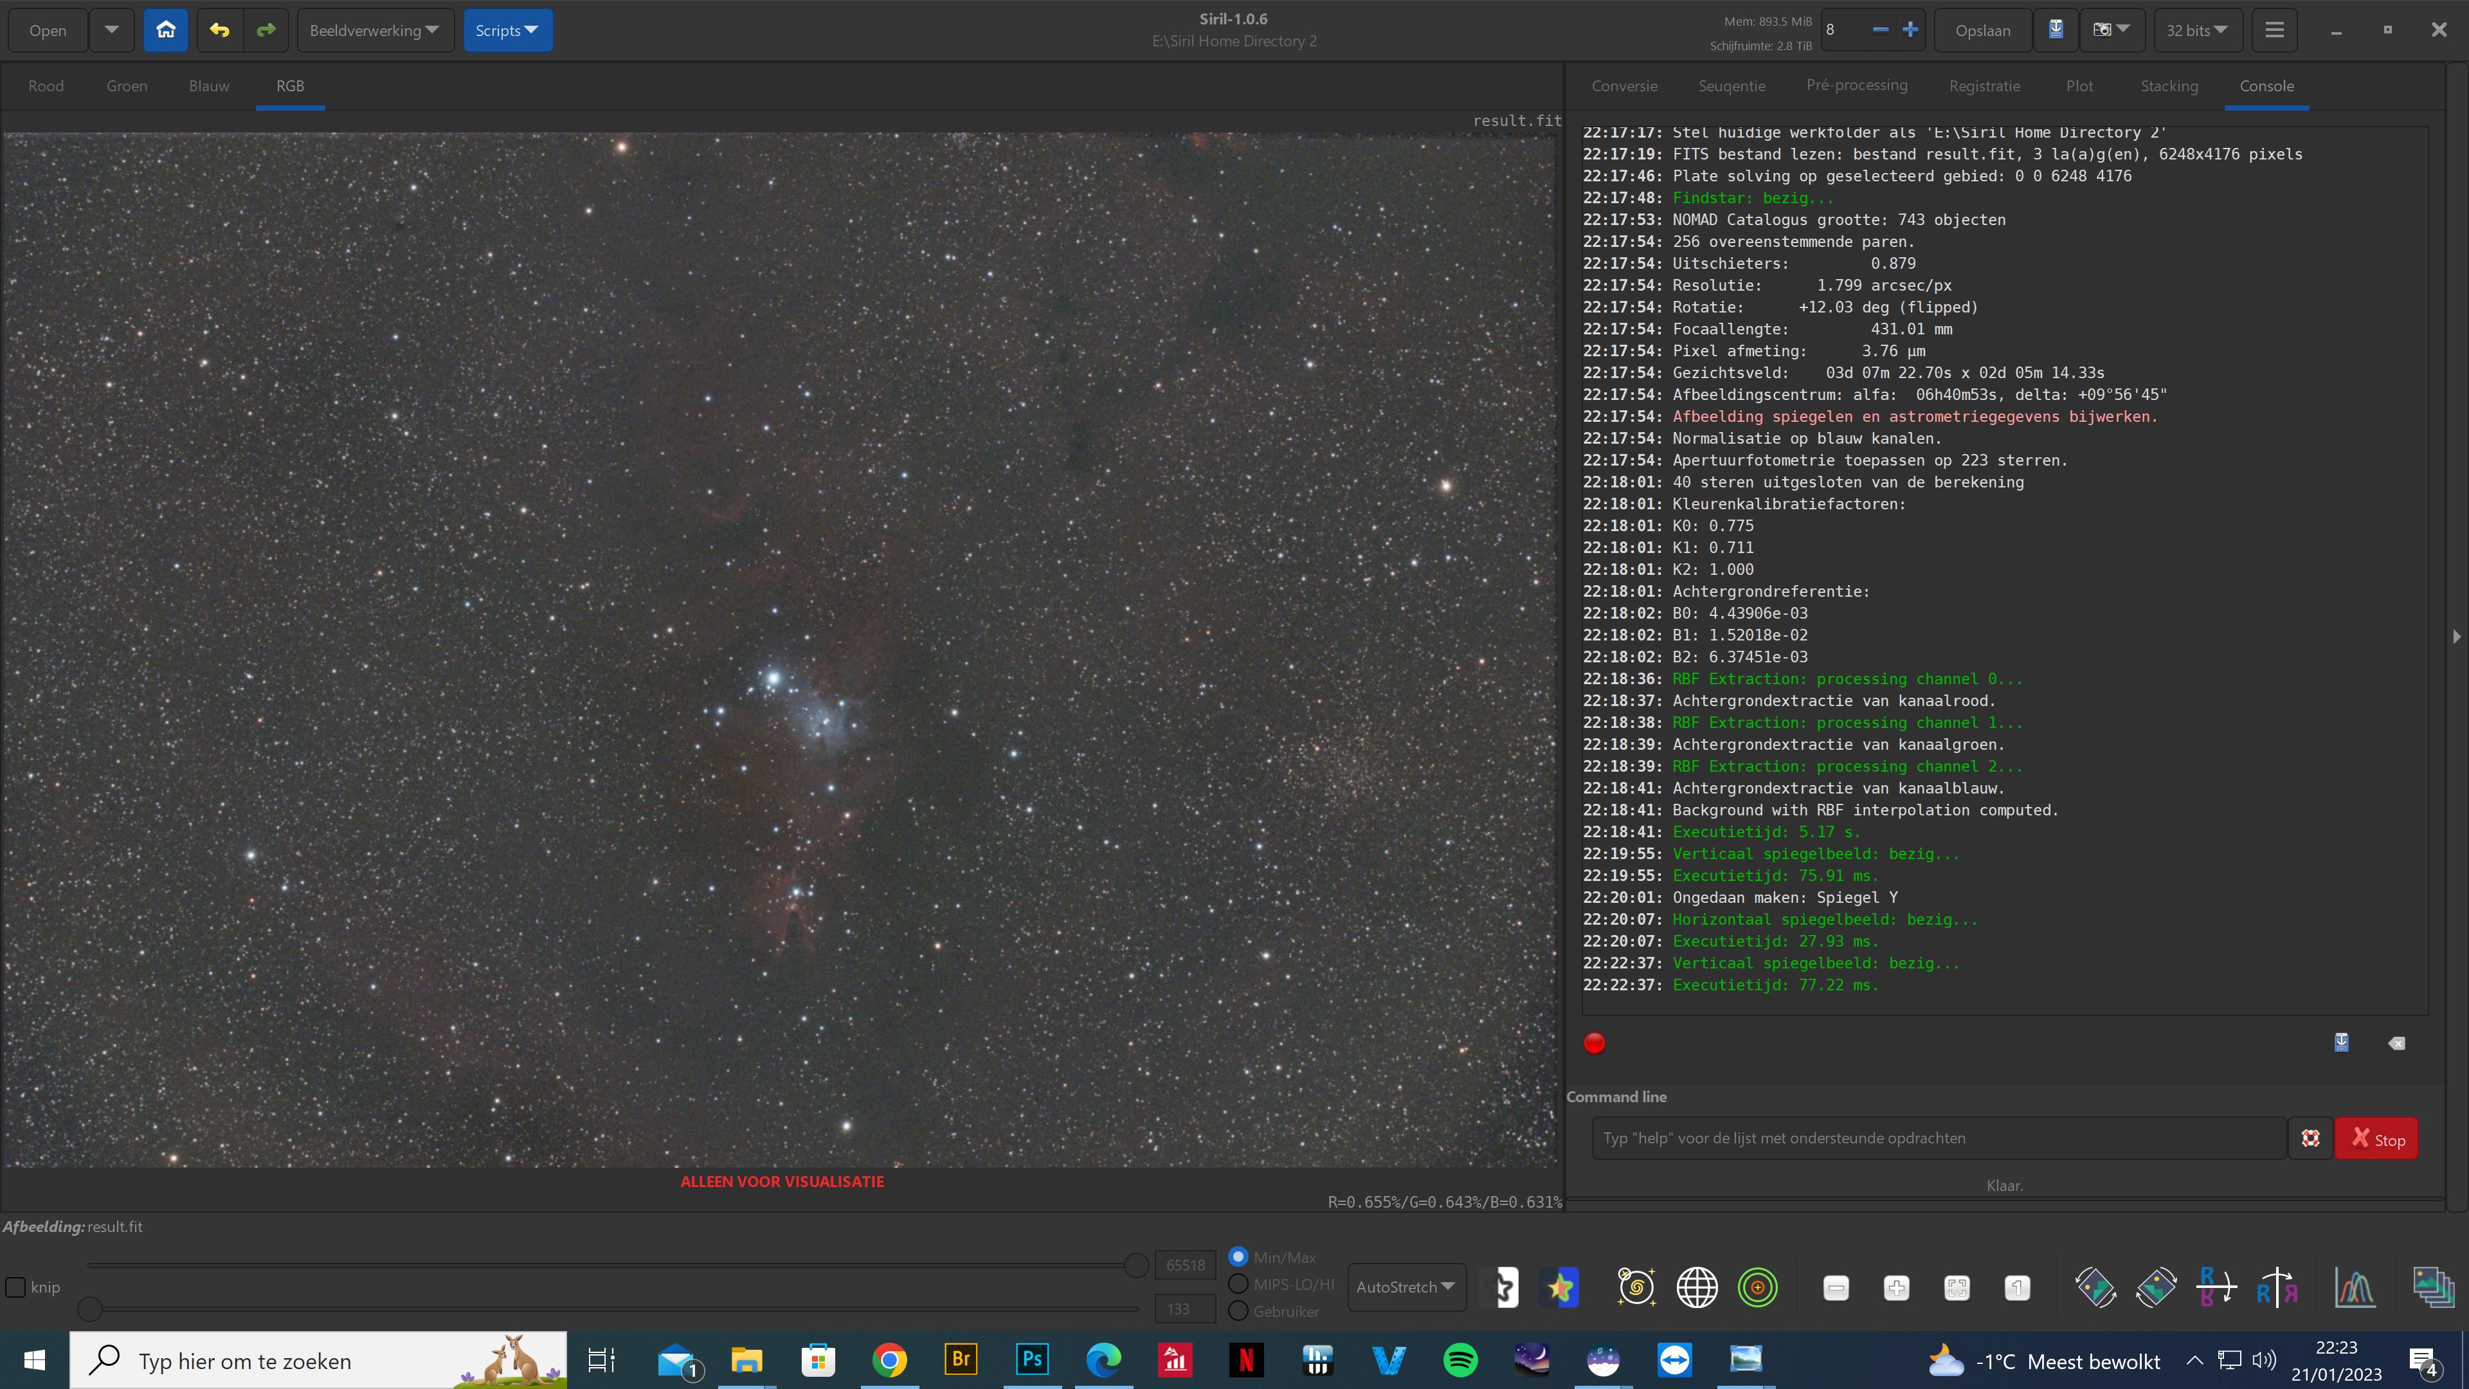The height and width of the screenshot is (1389, 2469).
Task: Click the Opslaan save button
Action: [x=1983, y=30]
